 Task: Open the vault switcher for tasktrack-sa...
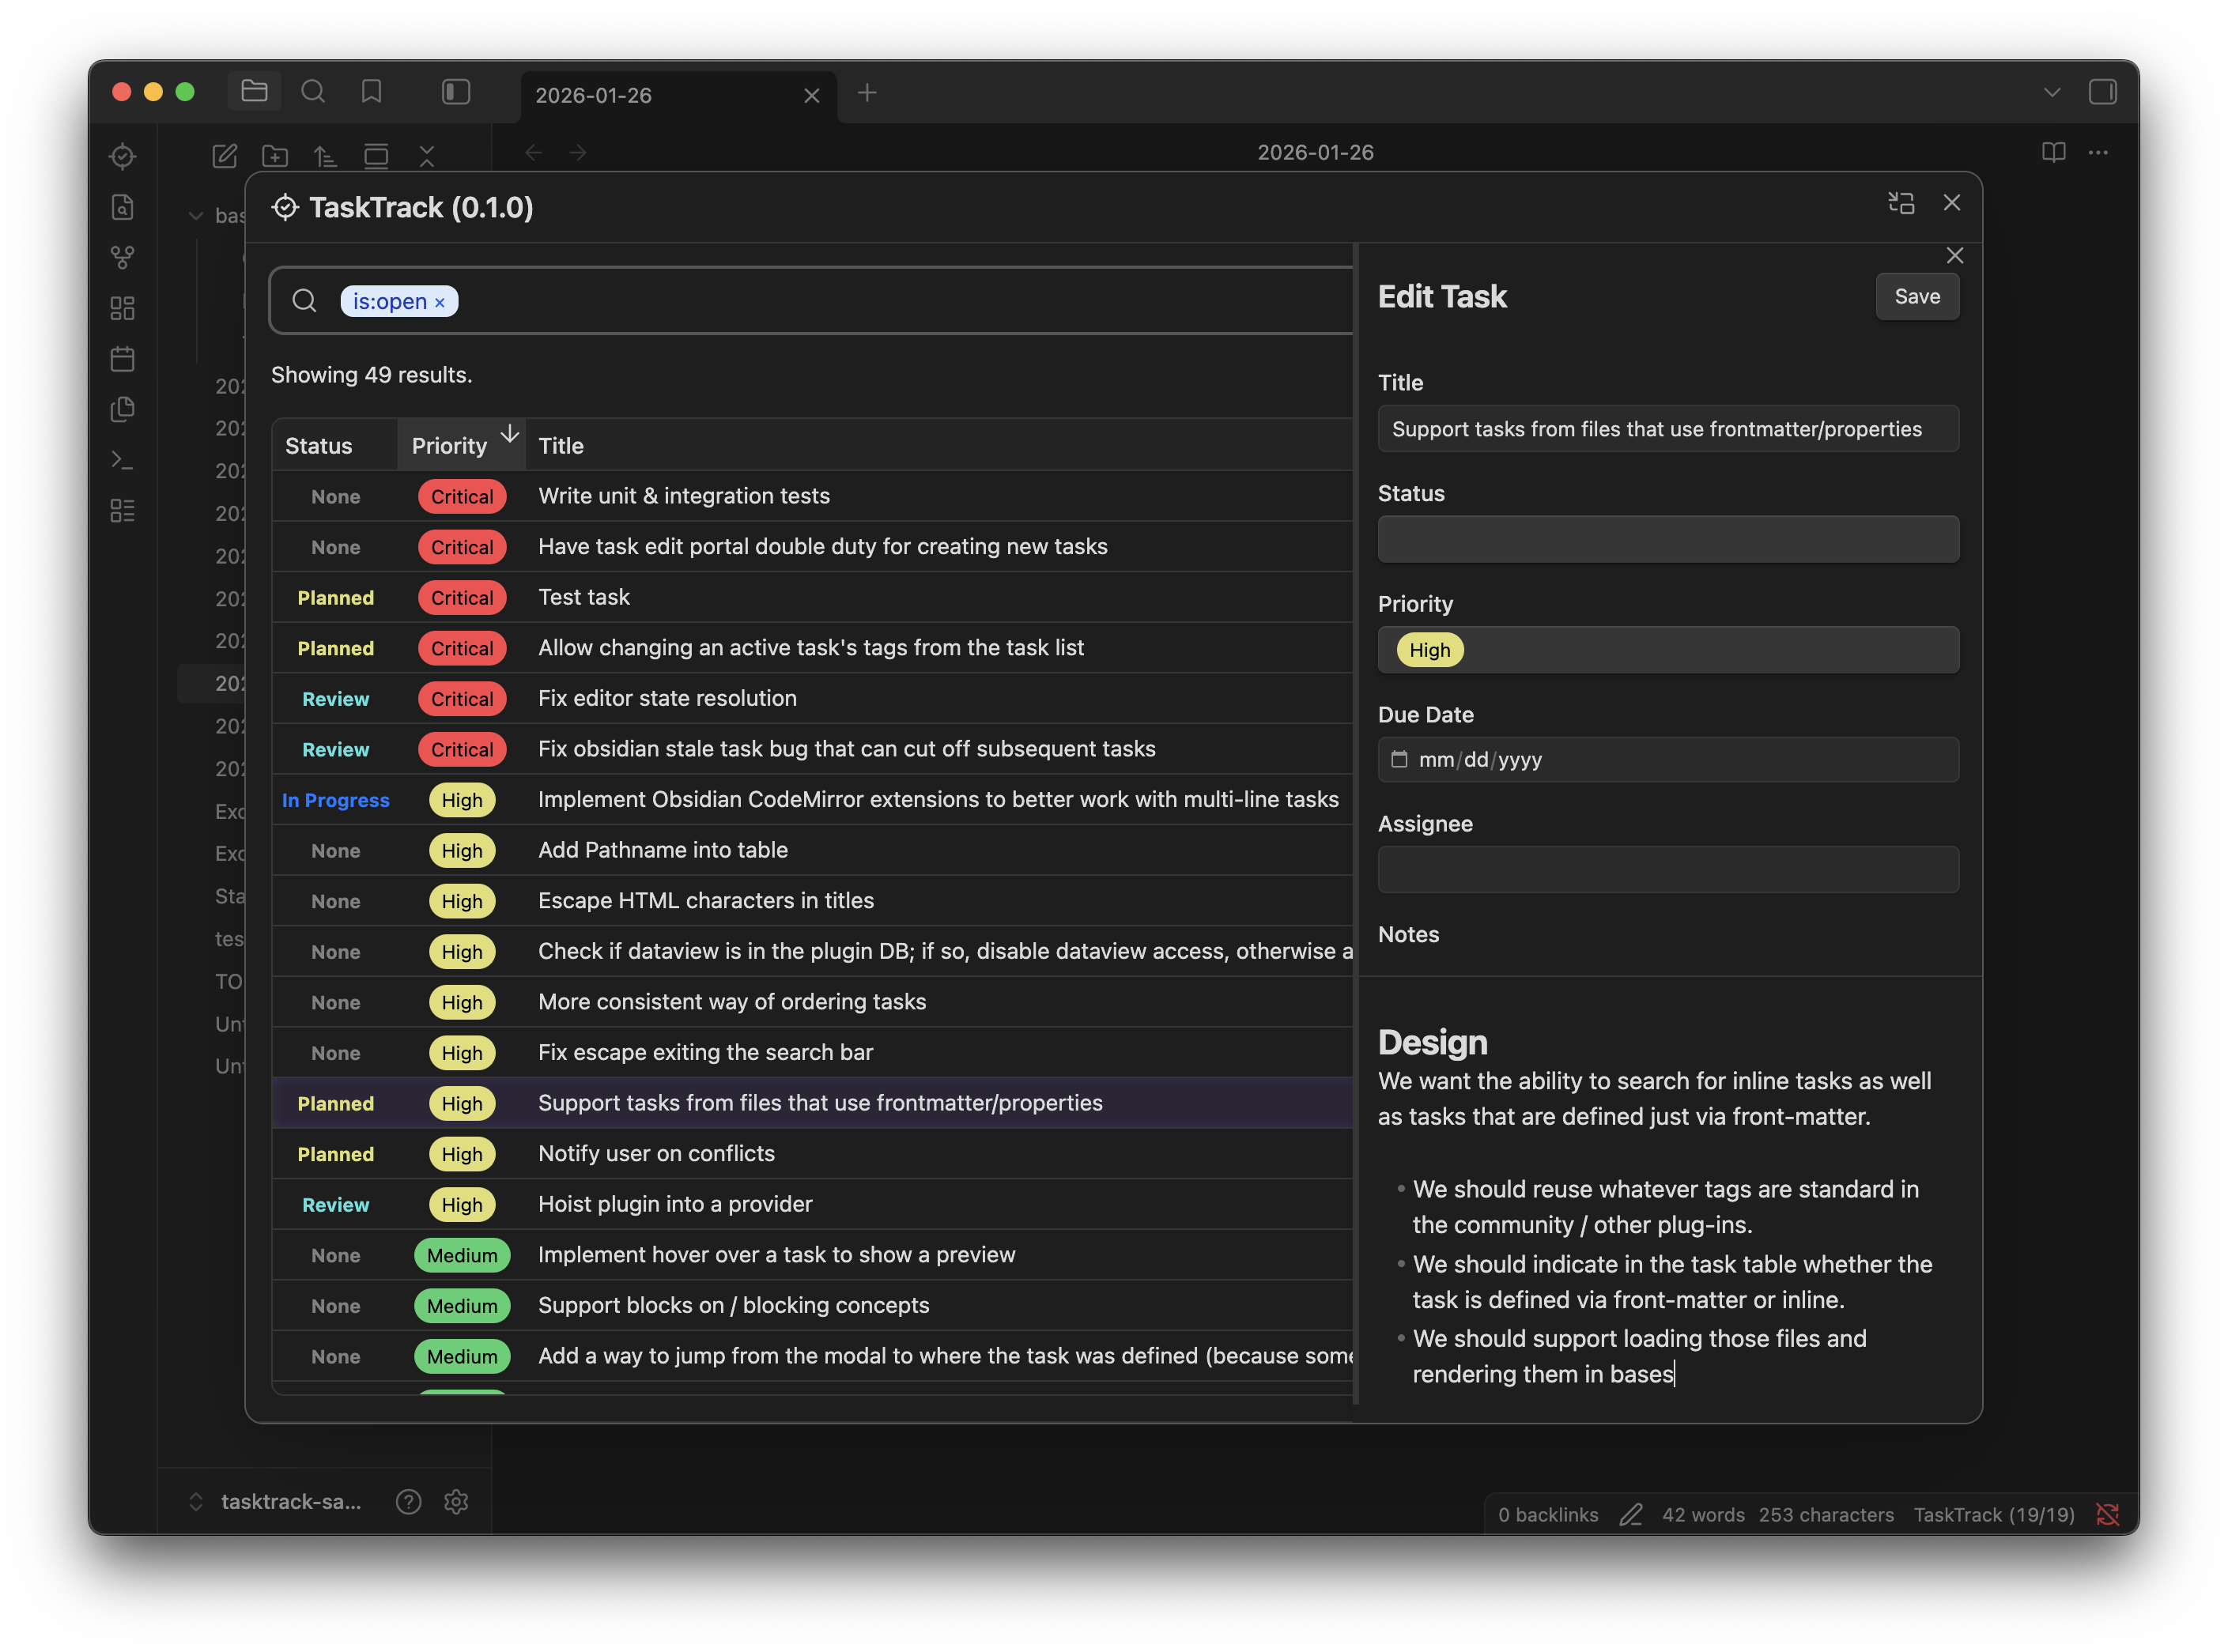[291, 1501]
